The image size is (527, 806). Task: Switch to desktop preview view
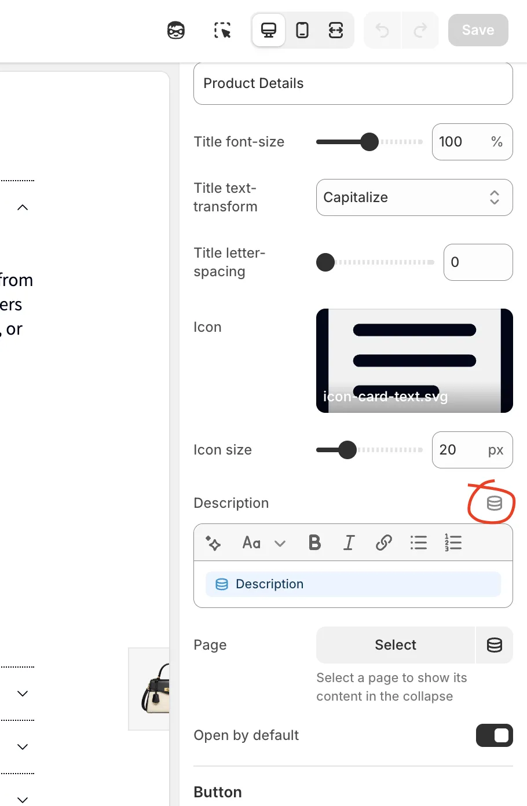[269, 30]
